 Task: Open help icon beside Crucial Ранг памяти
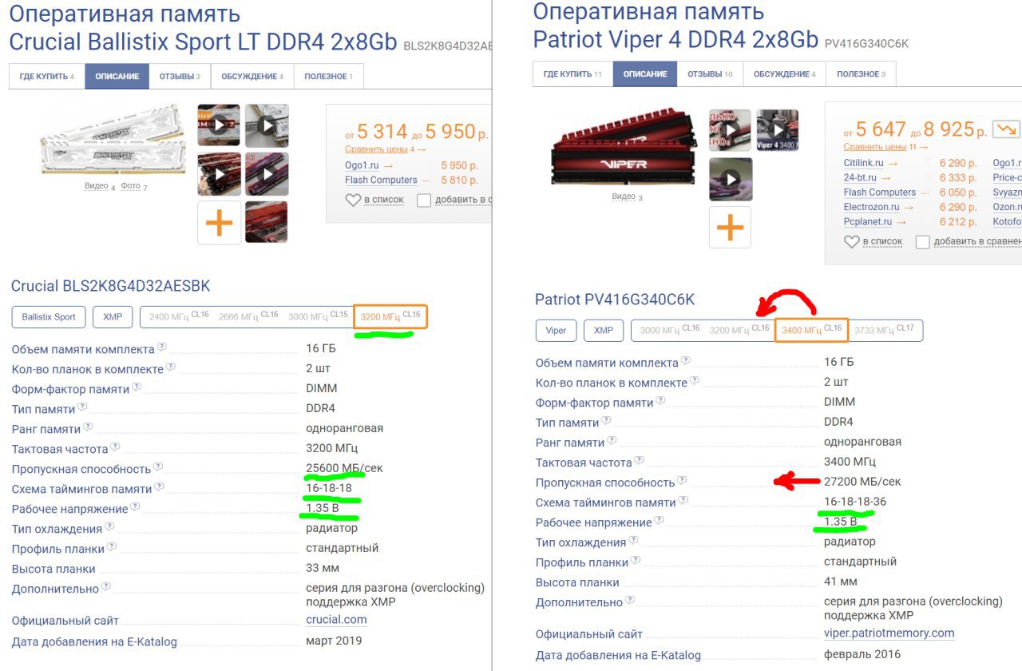click(x=88, y=427)
